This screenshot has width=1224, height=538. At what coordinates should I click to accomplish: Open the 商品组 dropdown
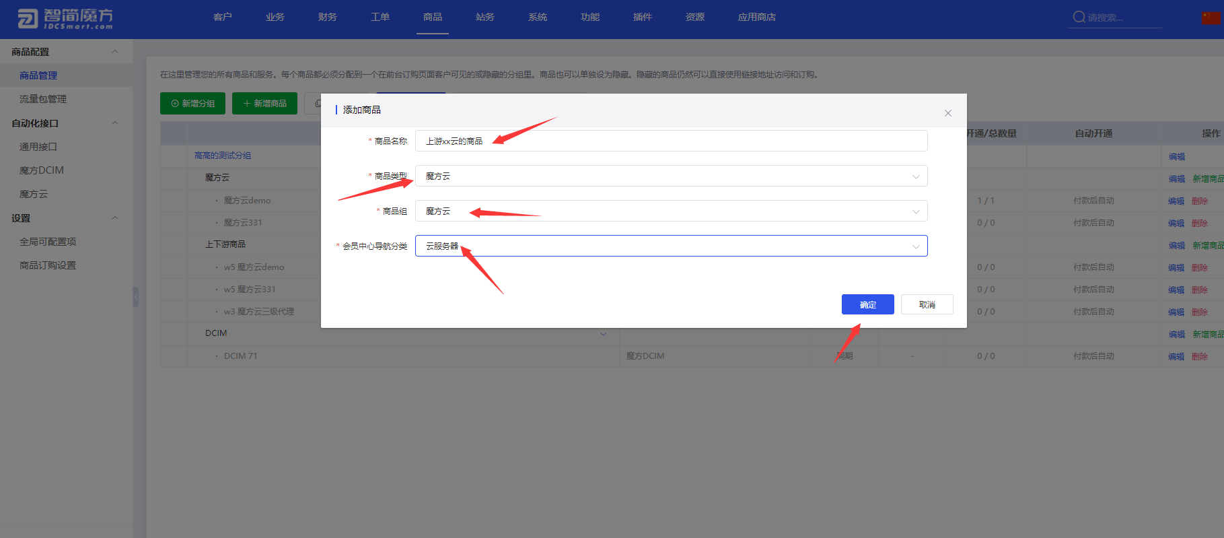(671, 211)
